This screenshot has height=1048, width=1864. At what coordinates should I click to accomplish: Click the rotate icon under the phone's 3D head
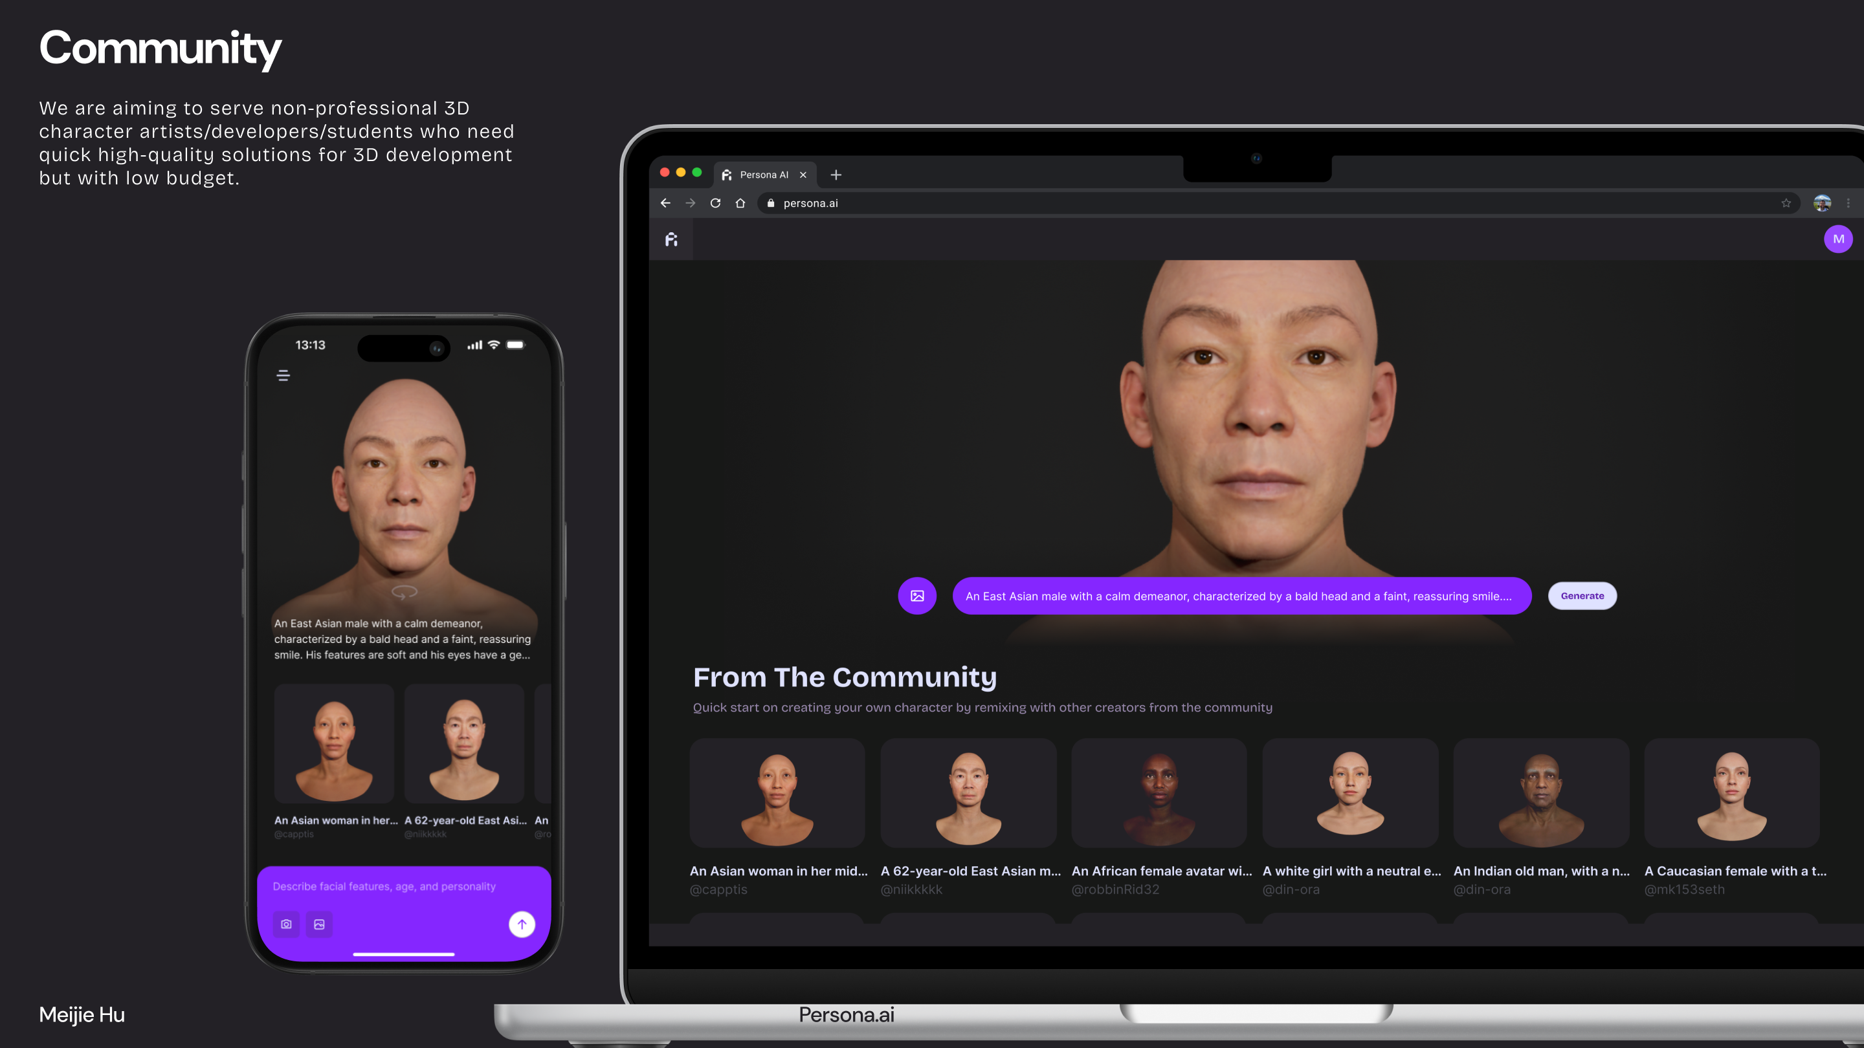(x=403, y=594)
